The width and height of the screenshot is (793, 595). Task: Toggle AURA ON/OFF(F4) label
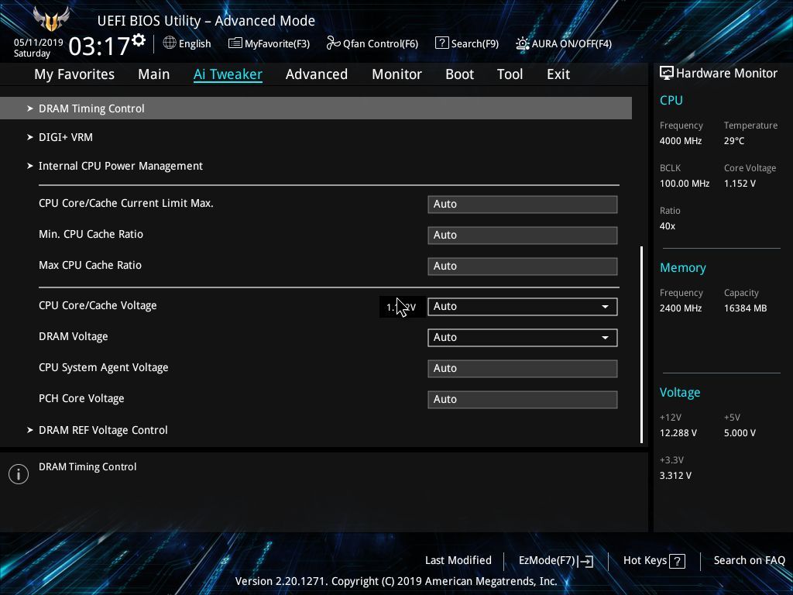click(572, 44)
